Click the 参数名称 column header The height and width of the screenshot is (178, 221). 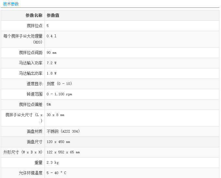pyautogui.click(x=34, y=15)
